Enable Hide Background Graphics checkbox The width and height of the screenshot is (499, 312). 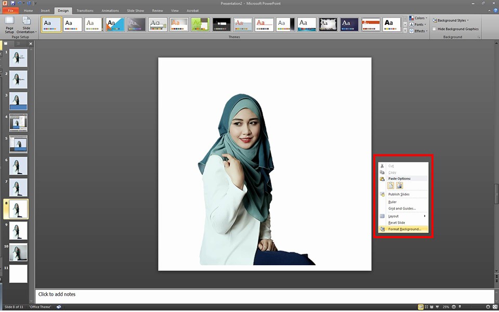[435, 29]
